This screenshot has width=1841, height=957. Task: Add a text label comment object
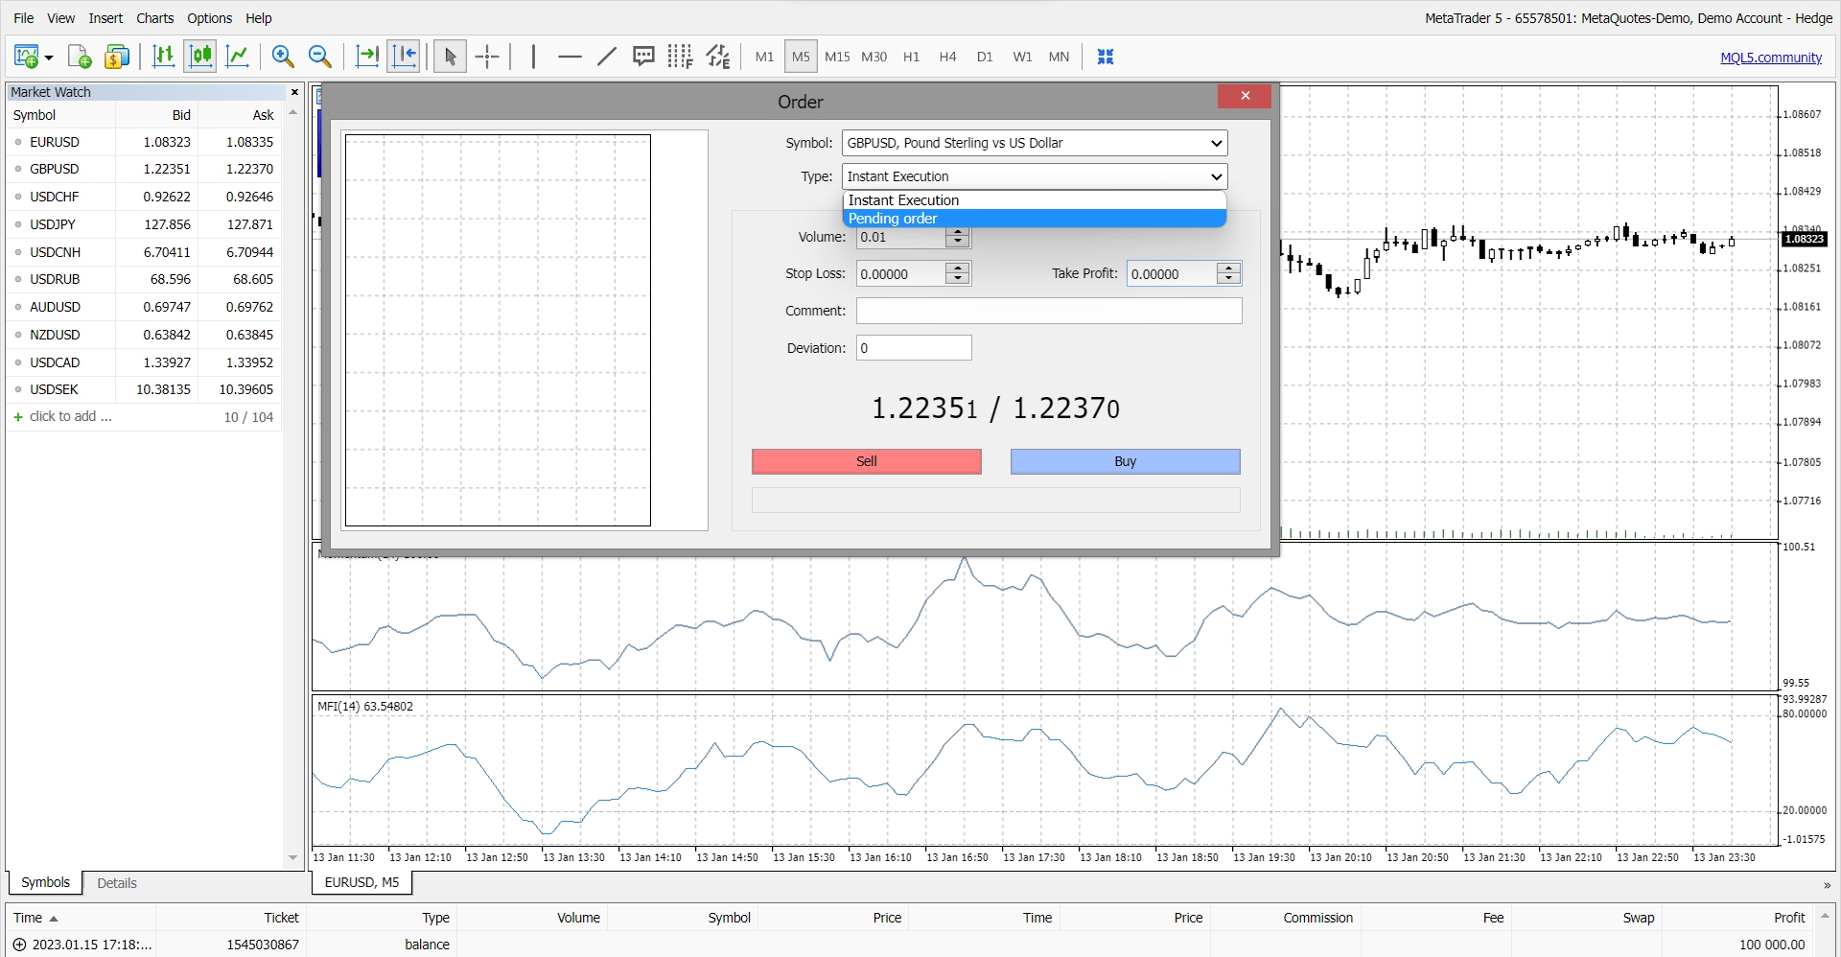643,57
